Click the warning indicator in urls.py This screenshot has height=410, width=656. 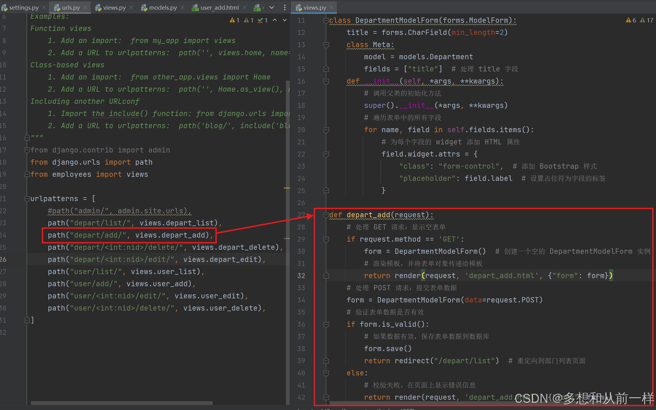point(234,20)
